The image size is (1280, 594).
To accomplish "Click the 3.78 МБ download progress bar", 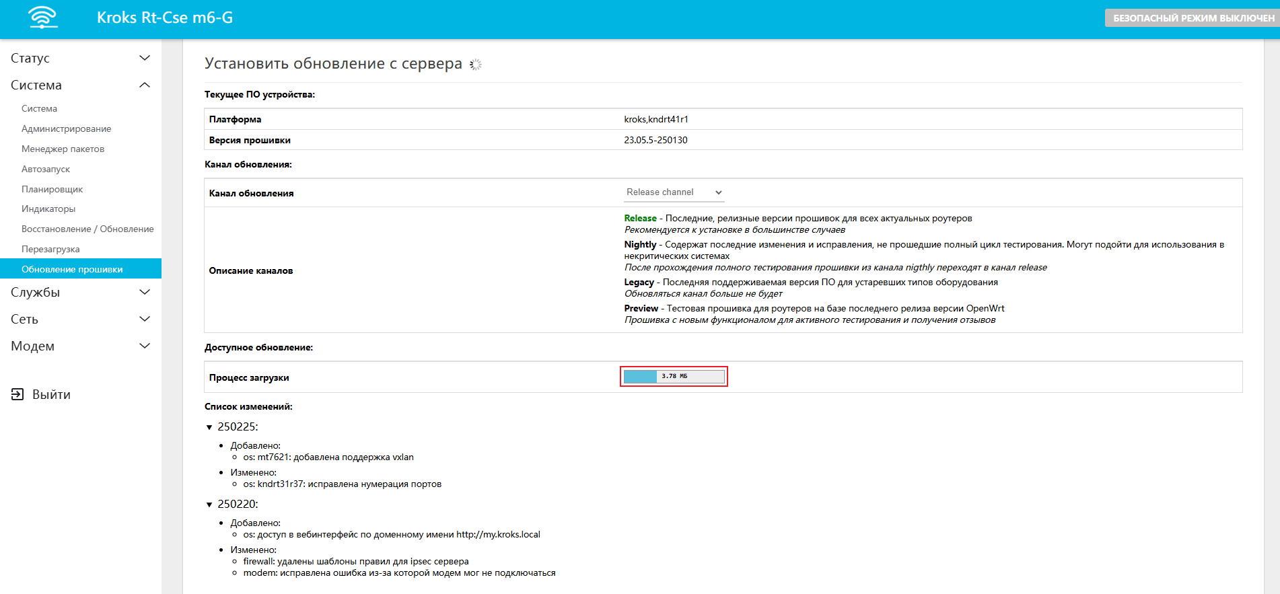I will point(674,377).
